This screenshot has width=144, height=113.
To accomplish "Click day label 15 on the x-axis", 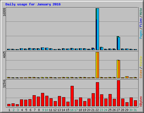I will point(67,110).
